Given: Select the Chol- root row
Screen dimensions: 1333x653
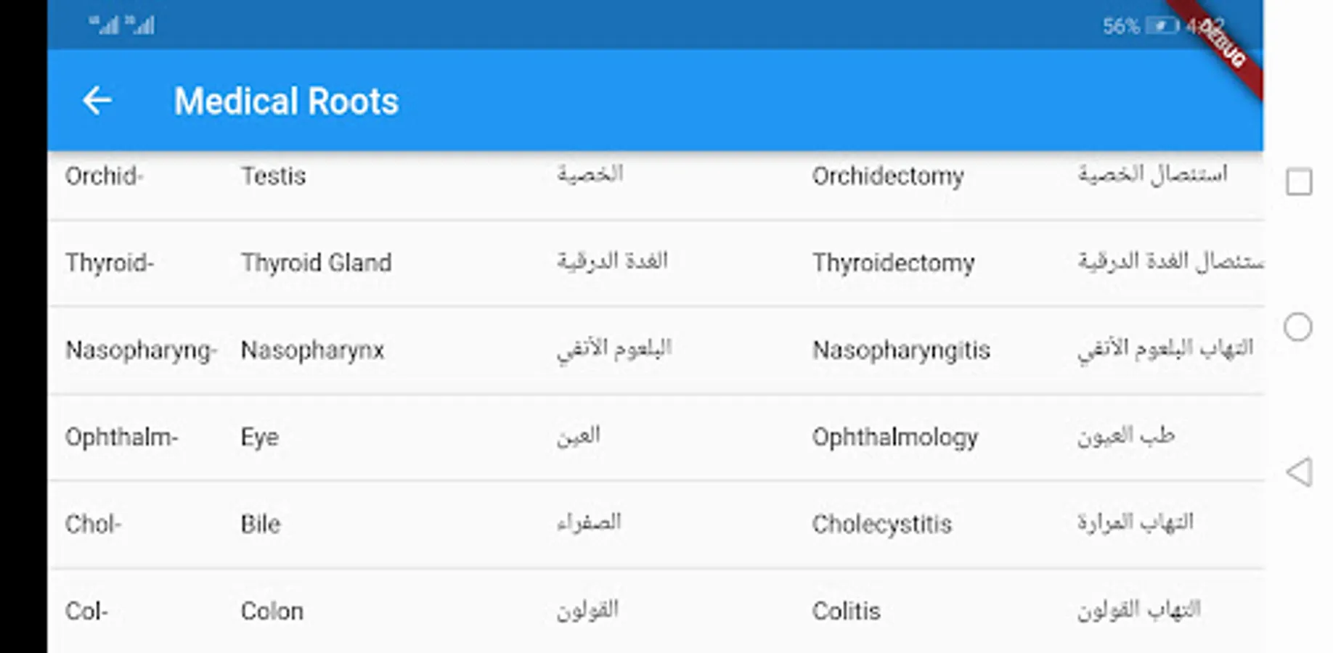Looking at the screenshot, I should tap(93, 525).
